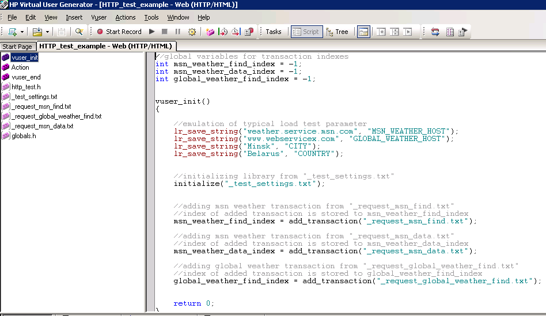Open the Vuser menu

pos(99,17)
